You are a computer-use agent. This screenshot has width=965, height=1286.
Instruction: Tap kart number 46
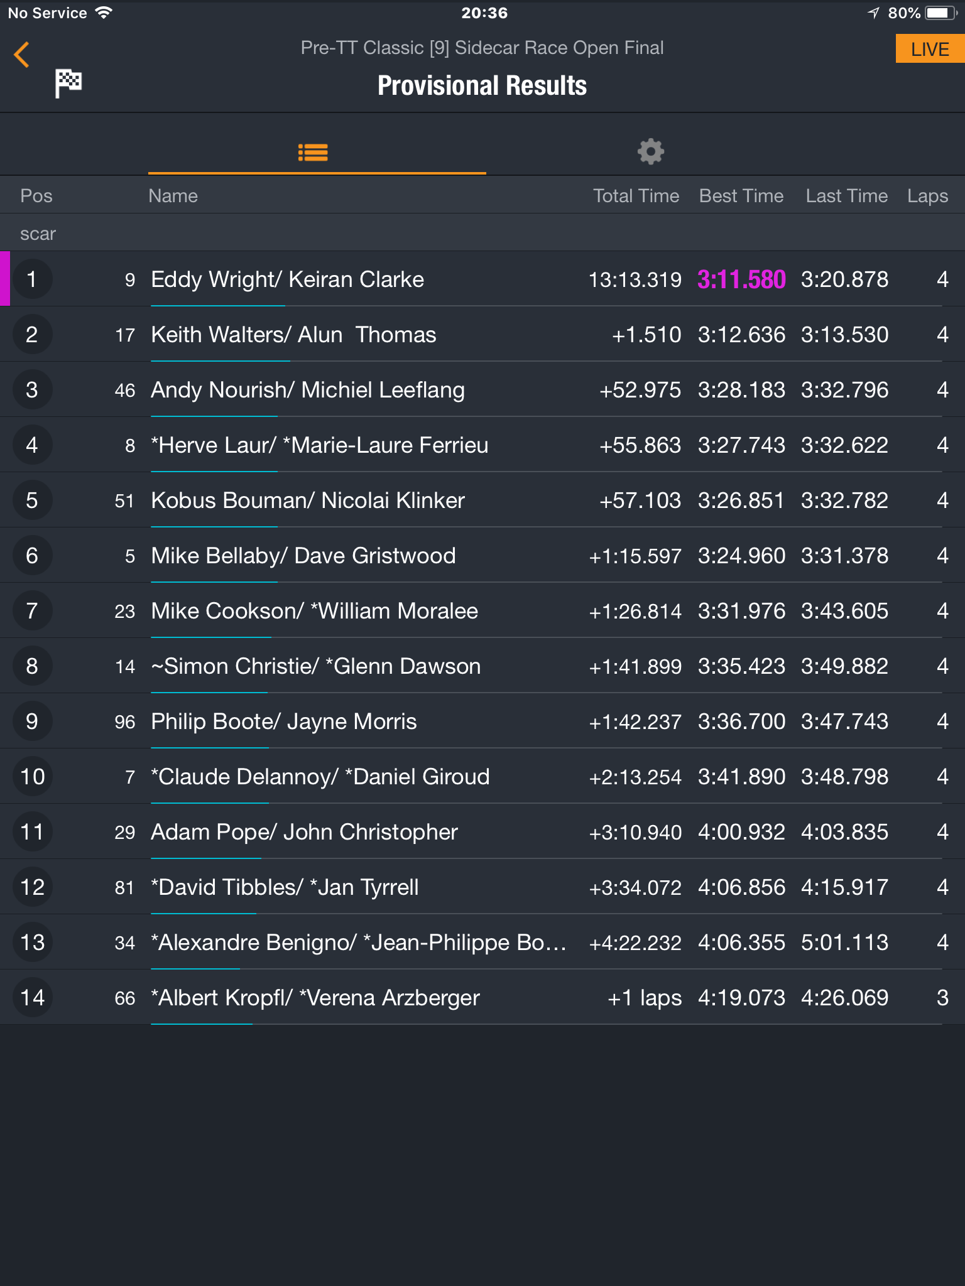point(125,391)
